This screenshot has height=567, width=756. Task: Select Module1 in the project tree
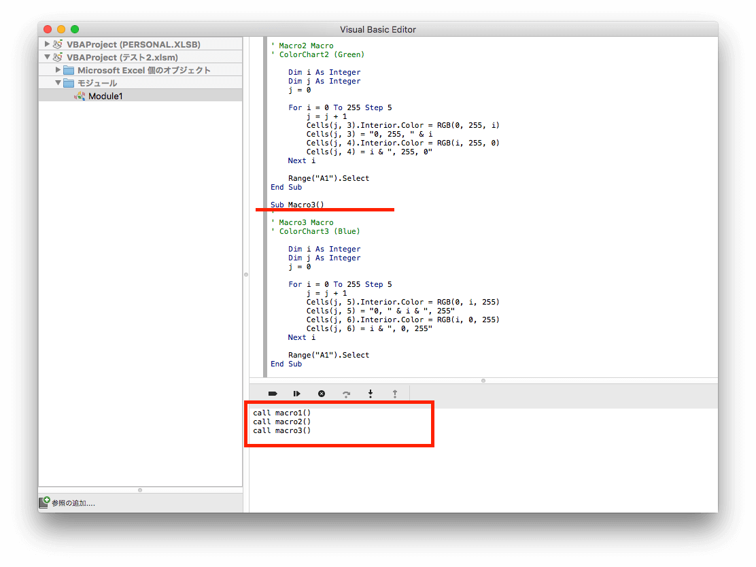click(140, 96)
